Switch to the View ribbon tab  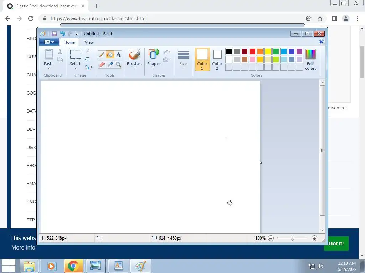(89, 42)
